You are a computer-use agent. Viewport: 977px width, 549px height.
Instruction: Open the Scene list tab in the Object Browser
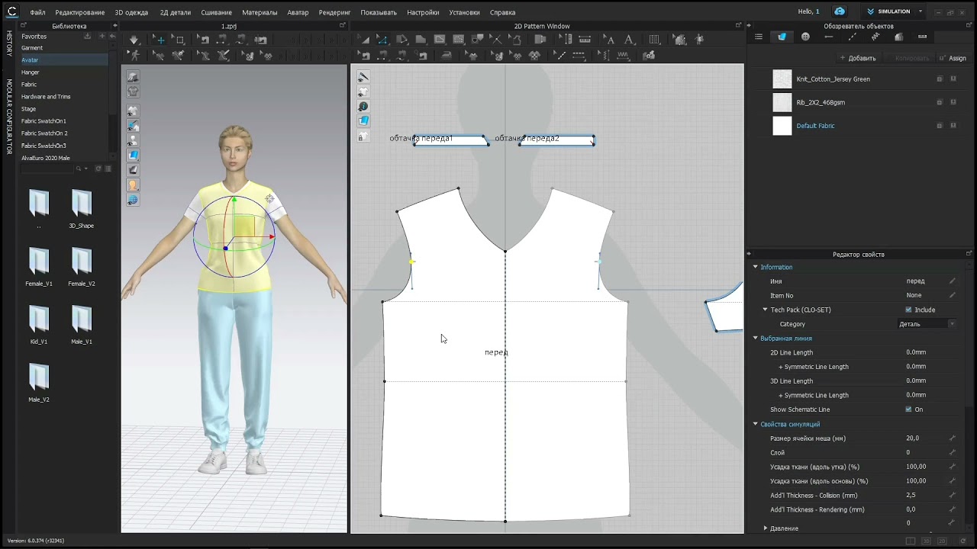[x=759, y=37]
